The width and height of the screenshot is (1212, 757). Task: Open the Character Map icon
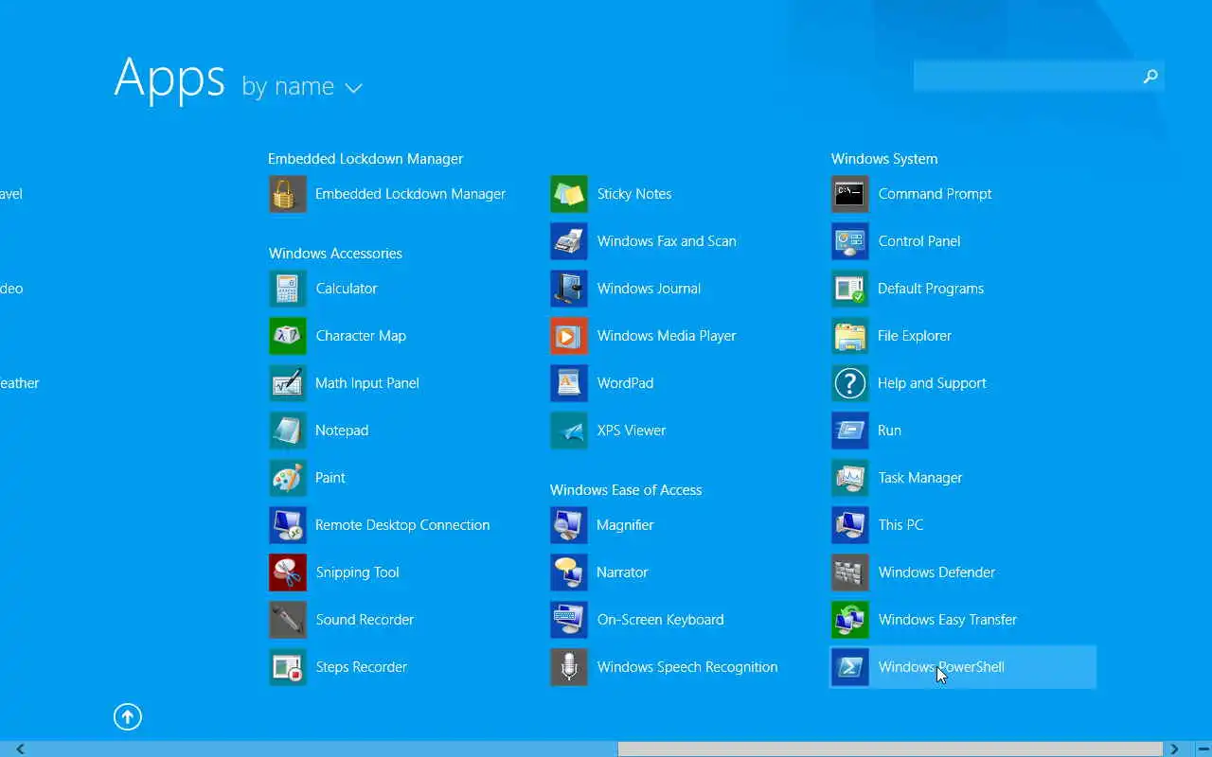(287, 336)
